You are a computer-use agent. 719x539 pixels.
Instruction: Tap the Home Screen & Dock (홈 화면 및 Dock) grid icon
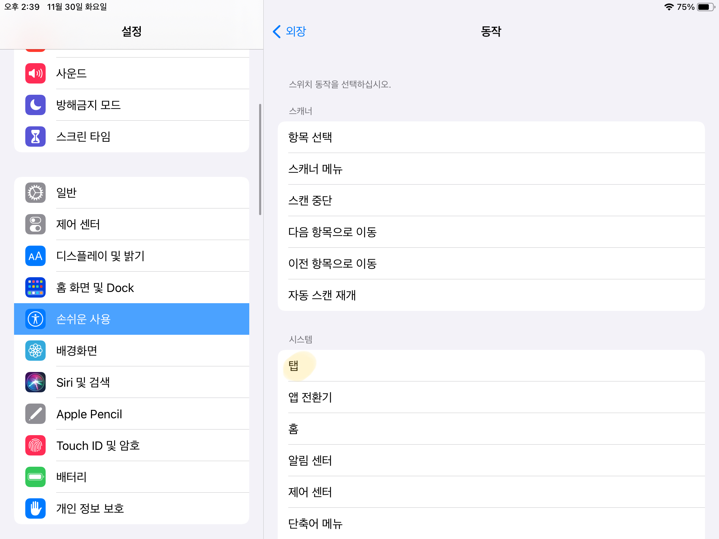click(35, 287)
